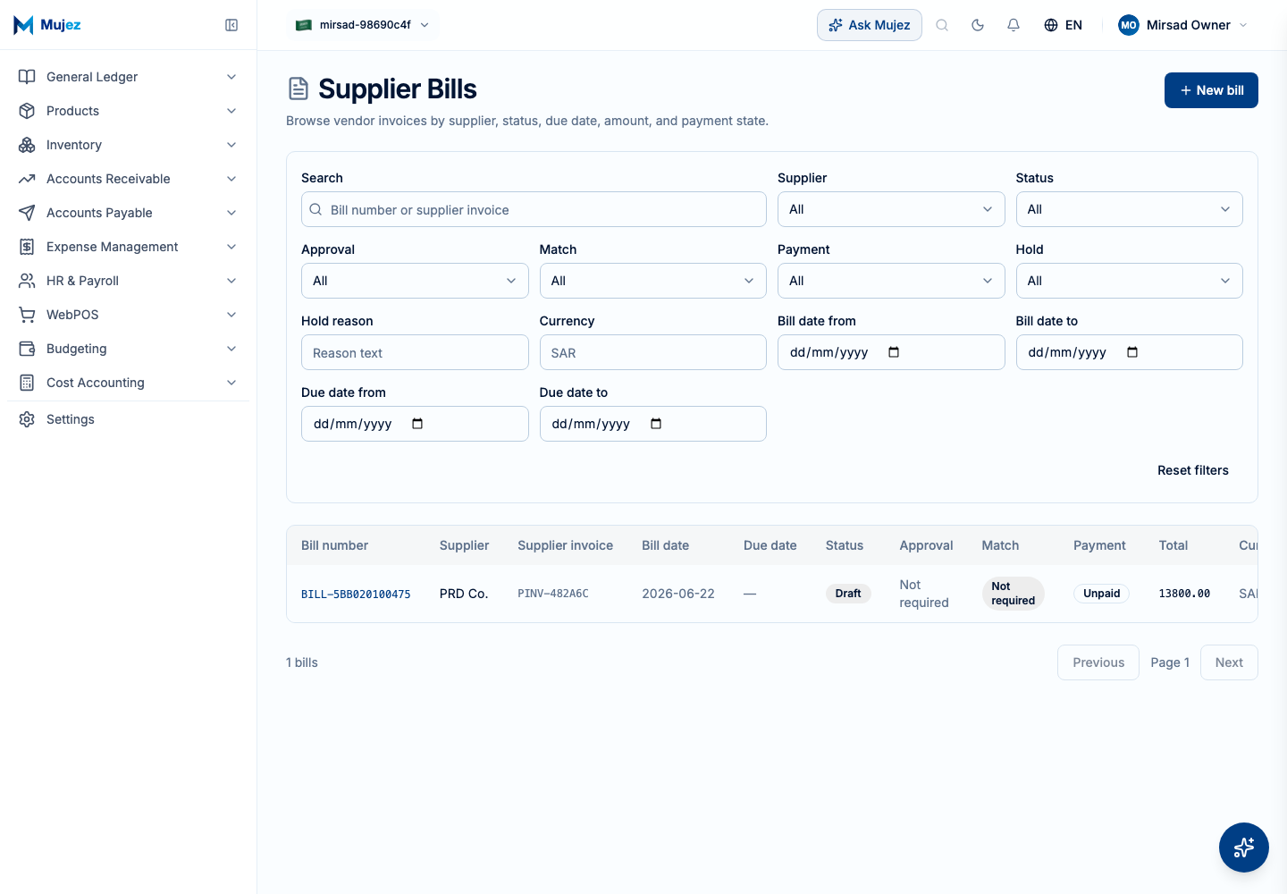Click the Accounts Receivable trend icon
This screenshot has height=894, width=1287.
[x=27, y=179]
